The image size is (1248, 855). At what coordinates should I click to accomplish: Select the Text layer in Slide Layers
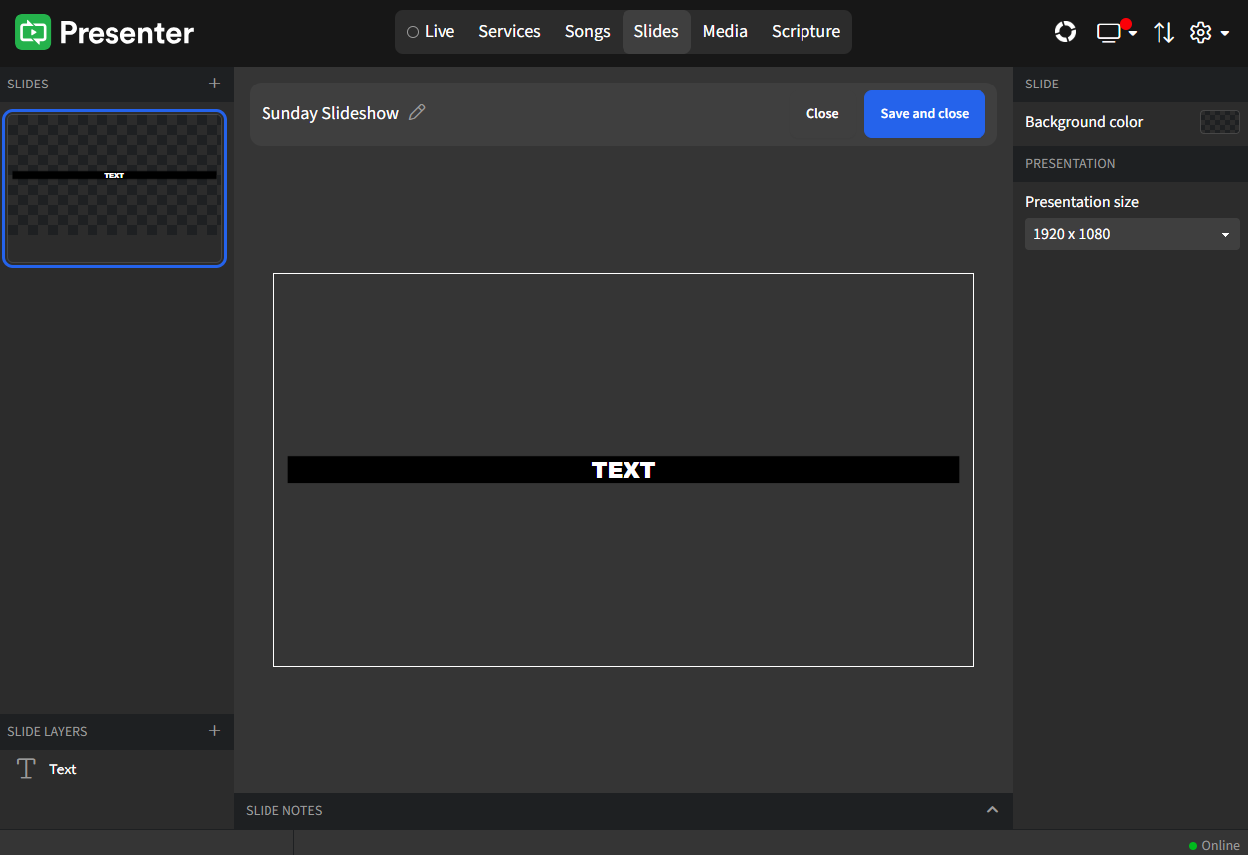click(62, 769)
